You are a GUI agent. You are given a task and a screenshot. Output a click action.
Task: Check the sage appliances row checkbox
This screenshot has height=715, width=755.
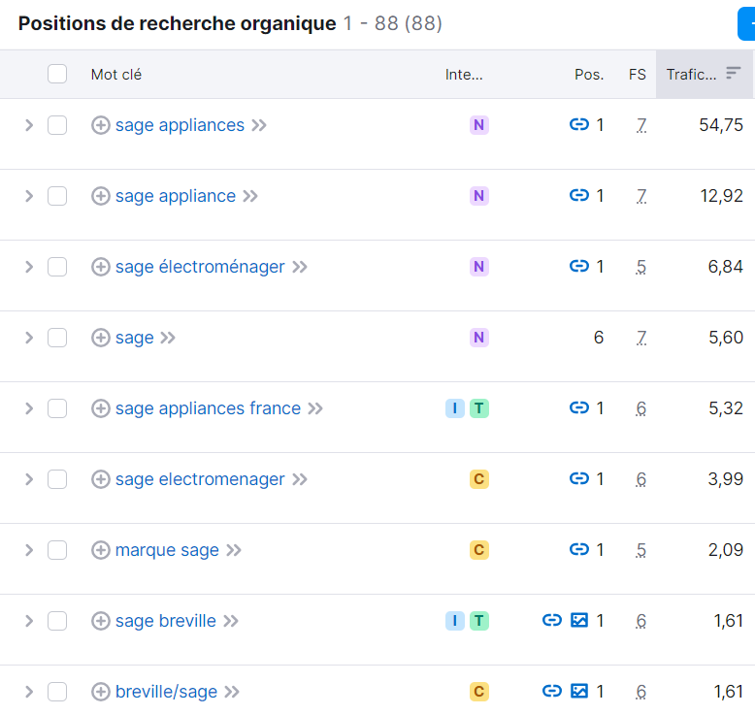(57, 125)
